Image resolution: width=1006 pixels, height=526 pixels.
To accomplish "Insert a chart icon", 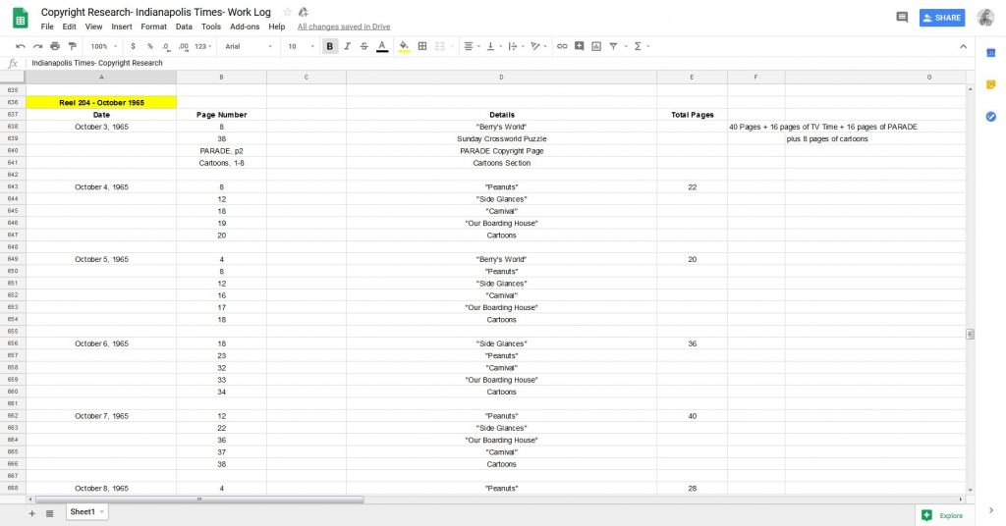I will tap(596, 46).
